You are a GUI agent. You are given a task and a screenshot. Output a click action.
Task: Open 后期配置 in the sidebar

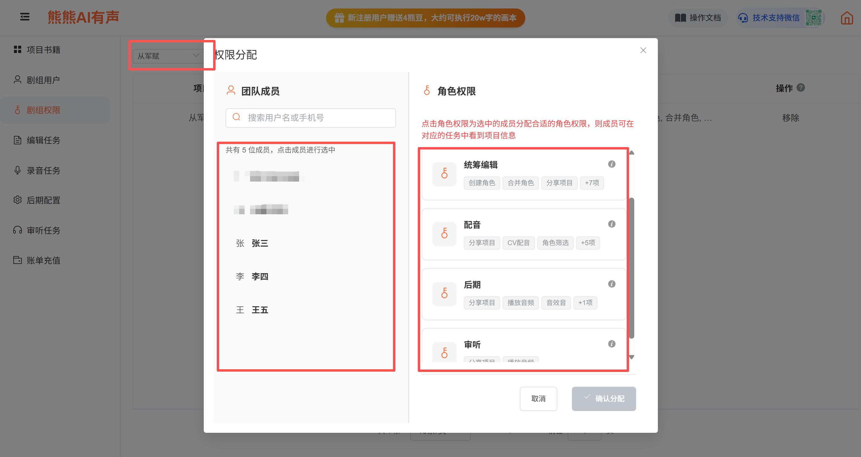click(44, 200)
